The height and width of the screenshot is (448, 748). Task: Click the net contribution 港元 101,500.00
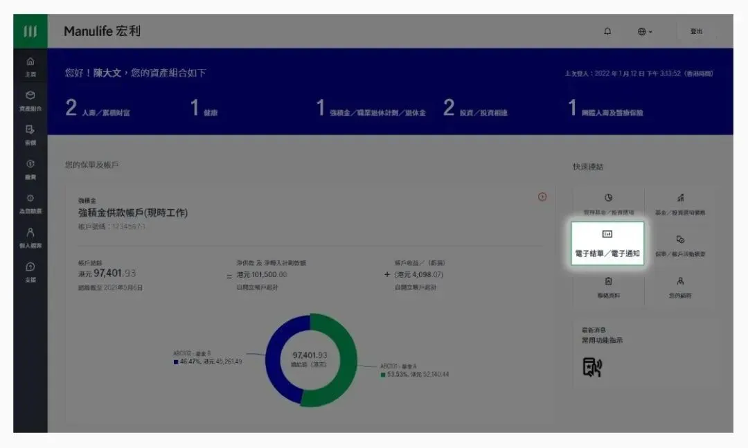pyautogui.click(x=262, y=275)
